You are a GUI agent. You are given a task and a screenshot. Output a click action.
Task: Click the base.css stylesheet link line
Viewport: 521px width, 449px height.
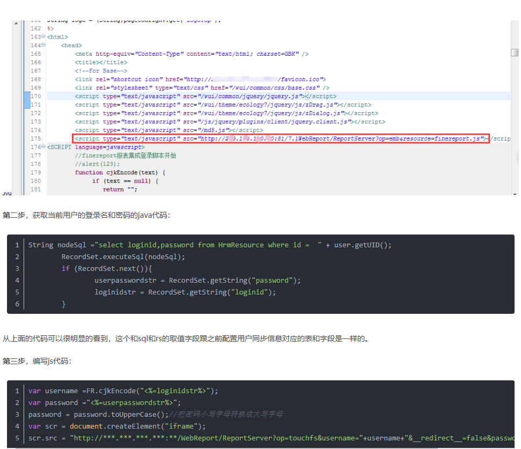point(202,87)
